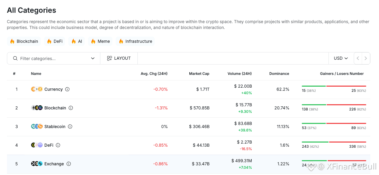The width and height of the screenshot is (379, 175).
Task: Click the Currency category coin logos
Action: pos(37,89)
